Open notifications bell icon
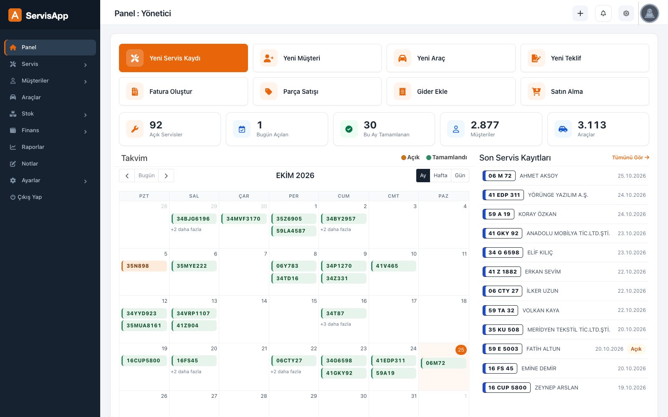Screen dimensions: 668x417 click(603, 13)
